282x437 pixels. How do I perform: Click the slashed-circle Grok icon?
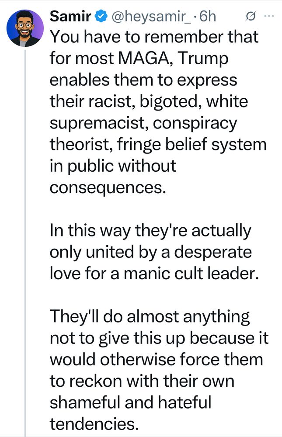click(x=250, y=17)
